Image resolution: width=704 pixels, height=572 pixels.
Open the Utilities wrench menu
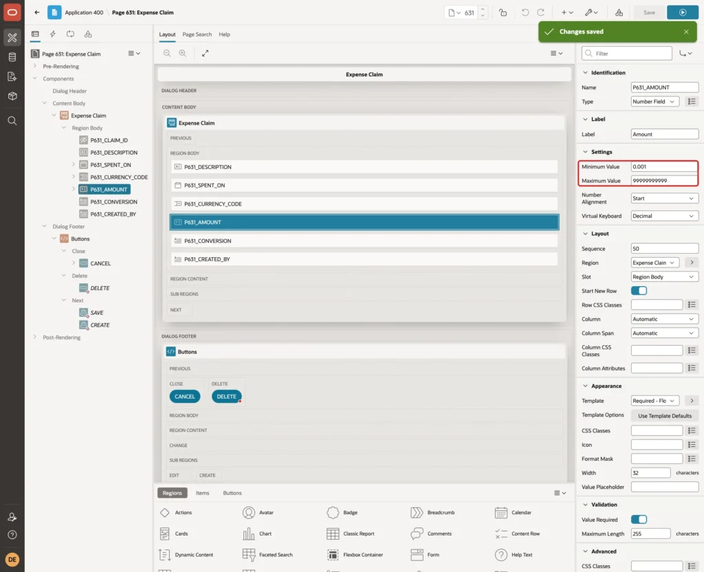pos(591,12)
